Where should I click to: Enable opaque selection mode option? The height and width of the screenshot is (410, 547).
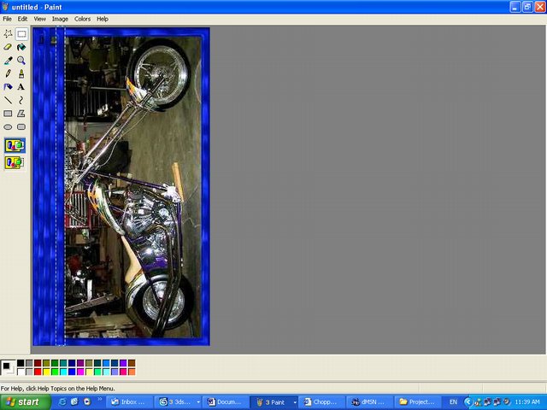click(x=15, y=145)
